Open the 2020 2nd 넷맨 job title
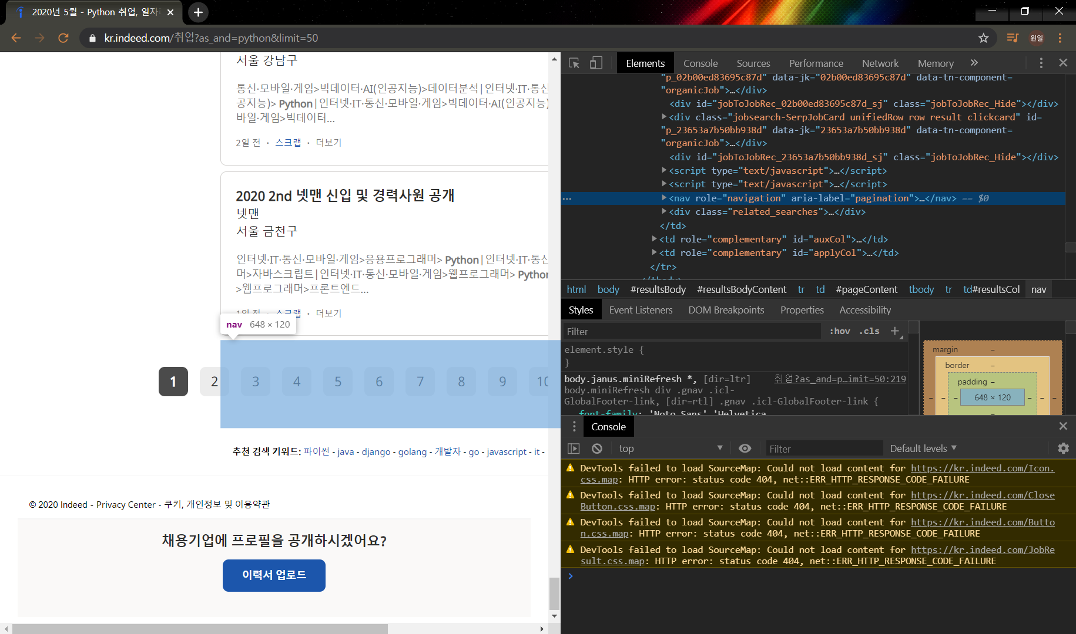 point(346,195)
